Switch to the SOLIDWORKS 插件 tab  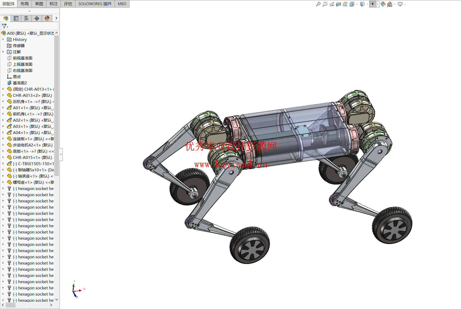(x=95, y=4)
